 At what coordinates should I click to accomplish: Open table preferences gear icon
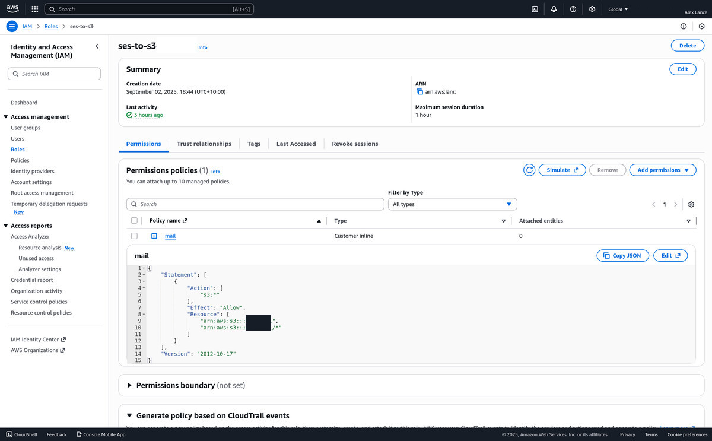(691, 204)
